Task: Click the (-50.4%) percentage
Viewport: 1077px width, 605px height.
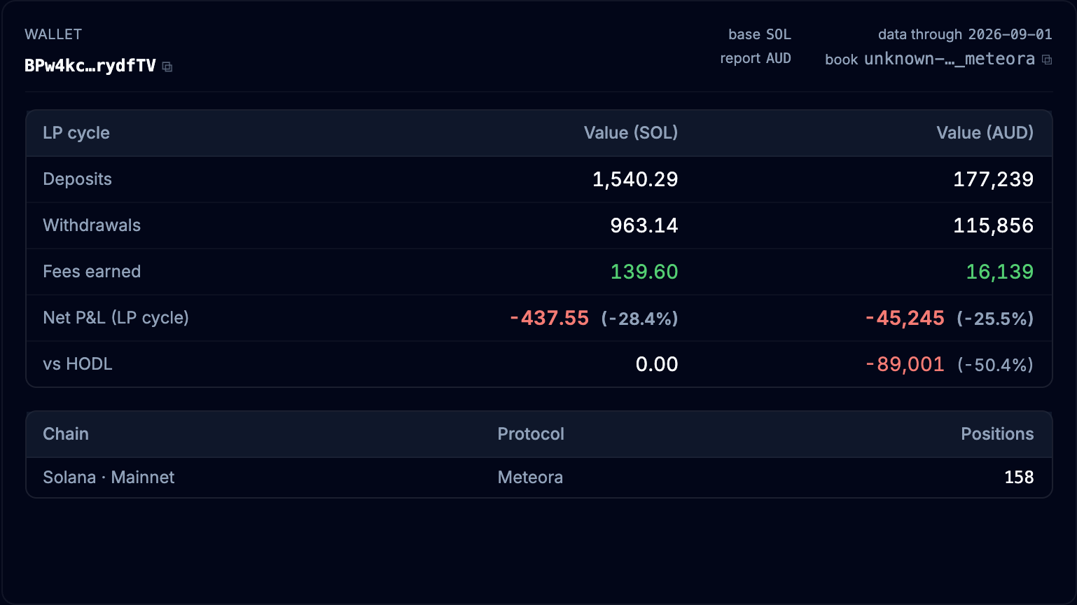Action: click(995, 365)
